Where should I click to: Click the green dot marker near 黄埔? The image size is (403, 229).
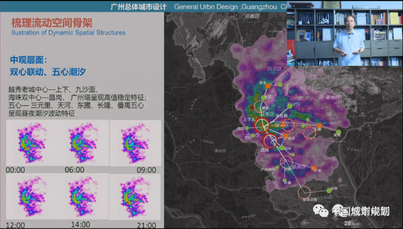coord(339,132)
